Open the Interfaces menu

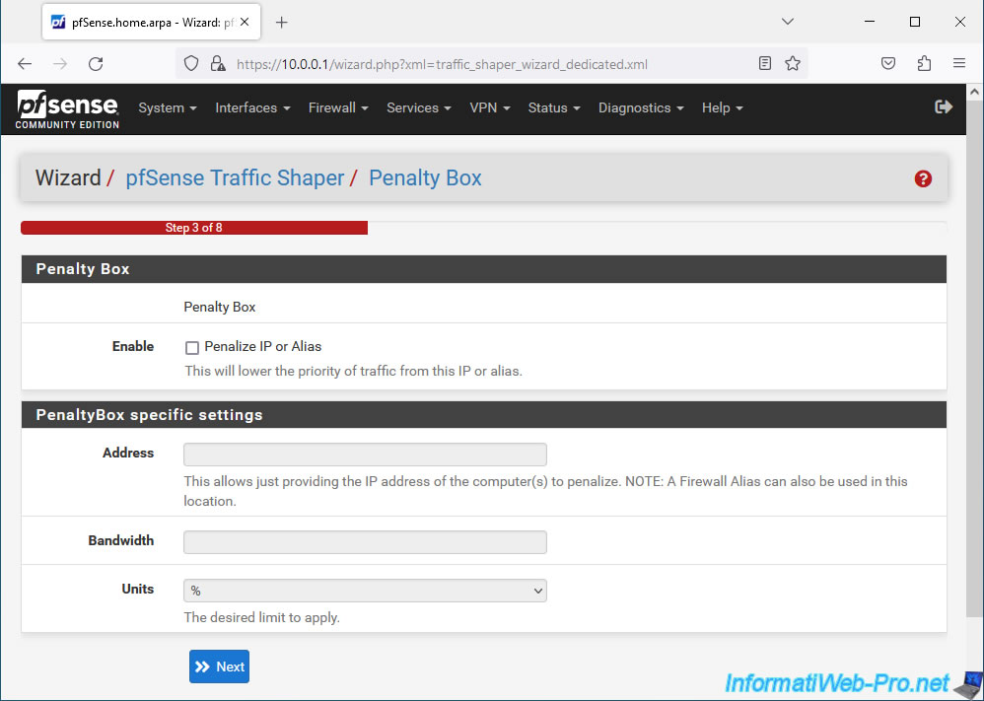252,107
